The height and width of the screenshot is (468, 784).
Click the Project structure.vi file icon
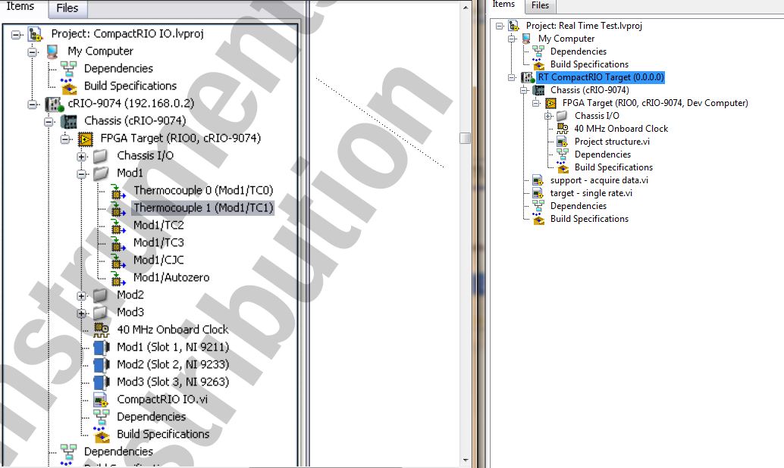point(562,142)
